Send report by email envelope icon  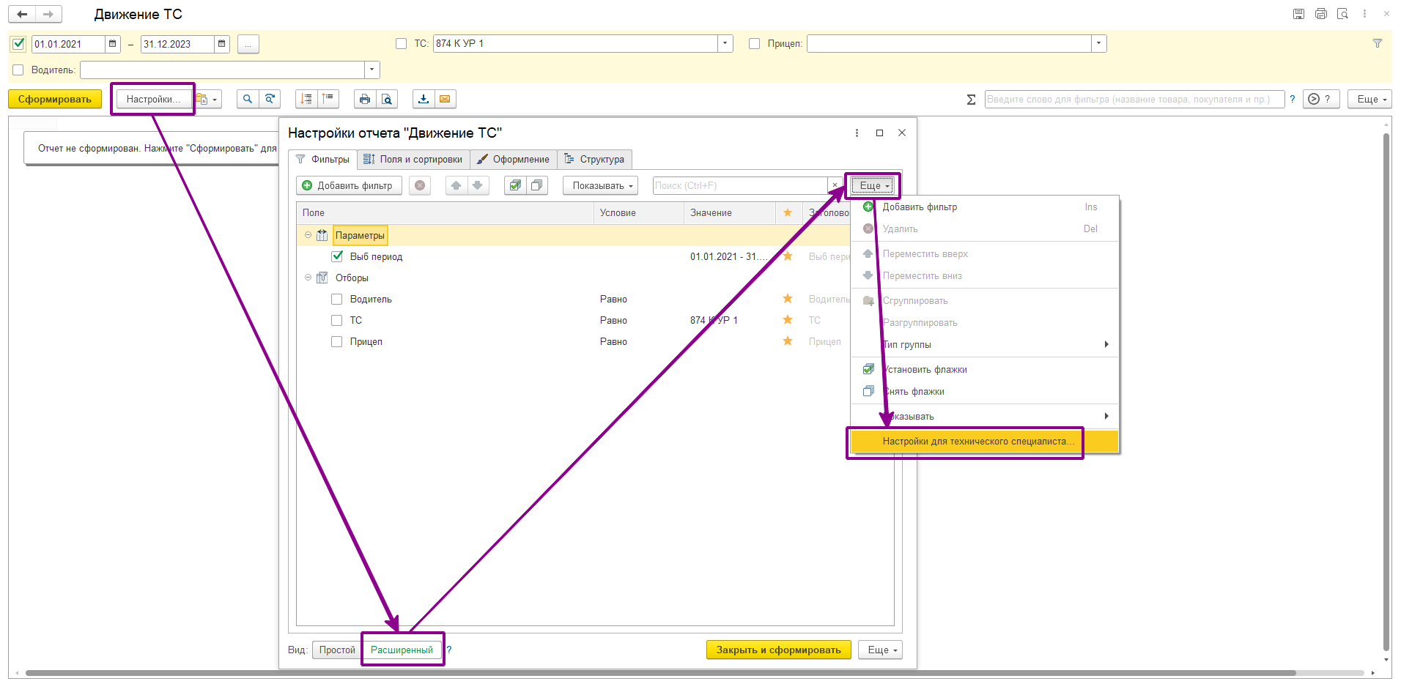click(x=445, y=99)
